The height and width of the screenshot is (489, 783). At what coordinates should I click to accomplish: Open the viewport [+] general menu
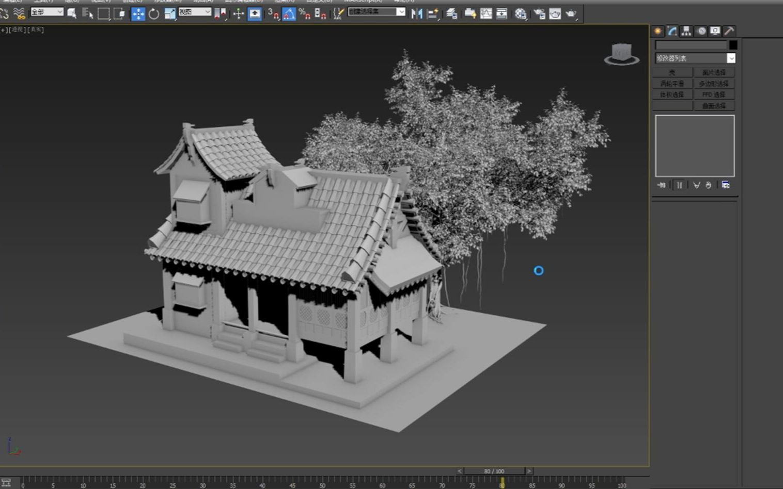point(4,30)
